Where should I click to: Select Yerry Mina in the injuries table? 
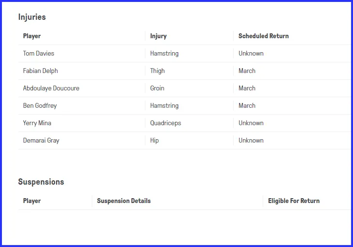[37, 123]
